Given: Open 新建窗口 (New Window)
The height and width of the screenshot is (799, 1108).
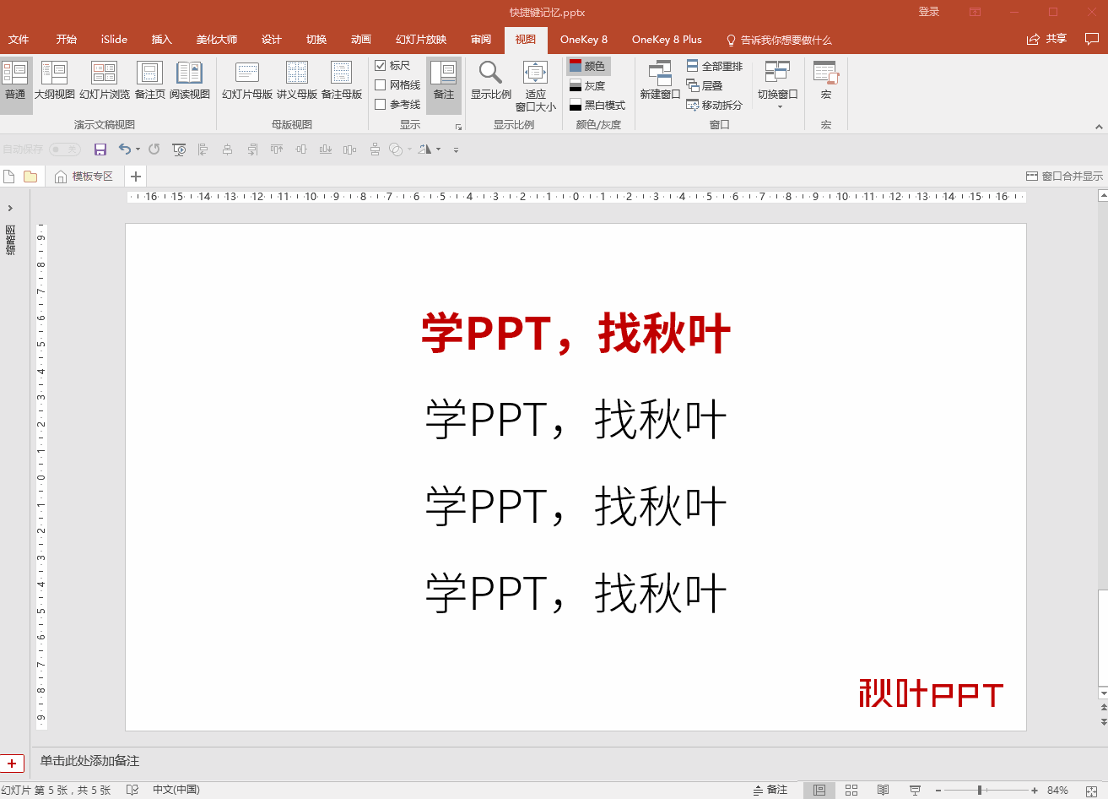Looking at the screenshot, I should [x=659, y=80].
